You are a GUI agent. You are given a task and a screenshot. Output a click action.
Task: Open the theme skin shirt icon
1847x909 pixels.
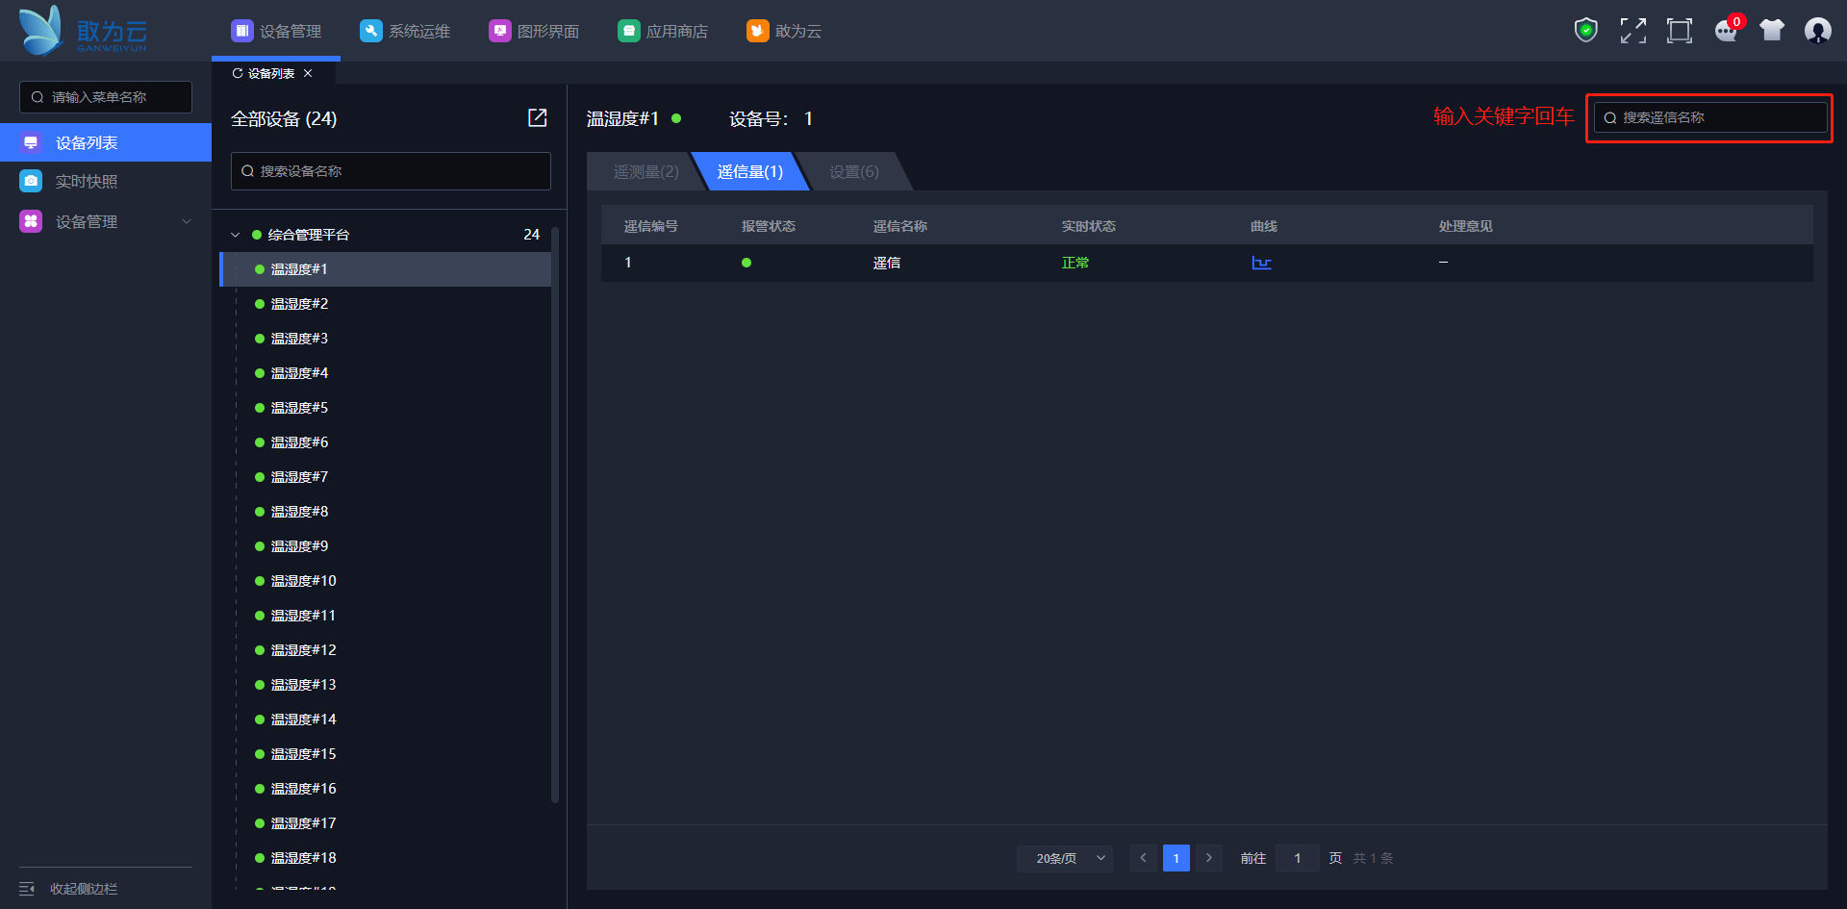pos(1771,31)
